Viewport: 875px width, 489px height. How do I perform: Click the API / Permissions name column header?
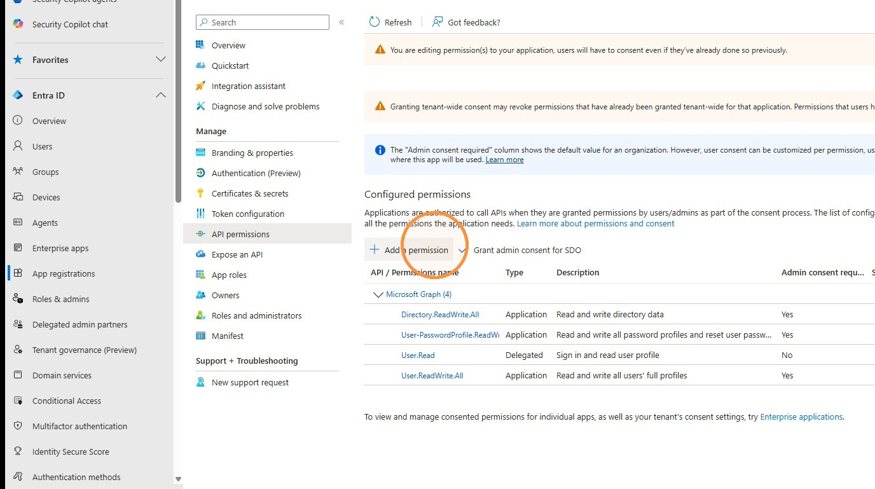pyautogui.click(x=415, y=272)
